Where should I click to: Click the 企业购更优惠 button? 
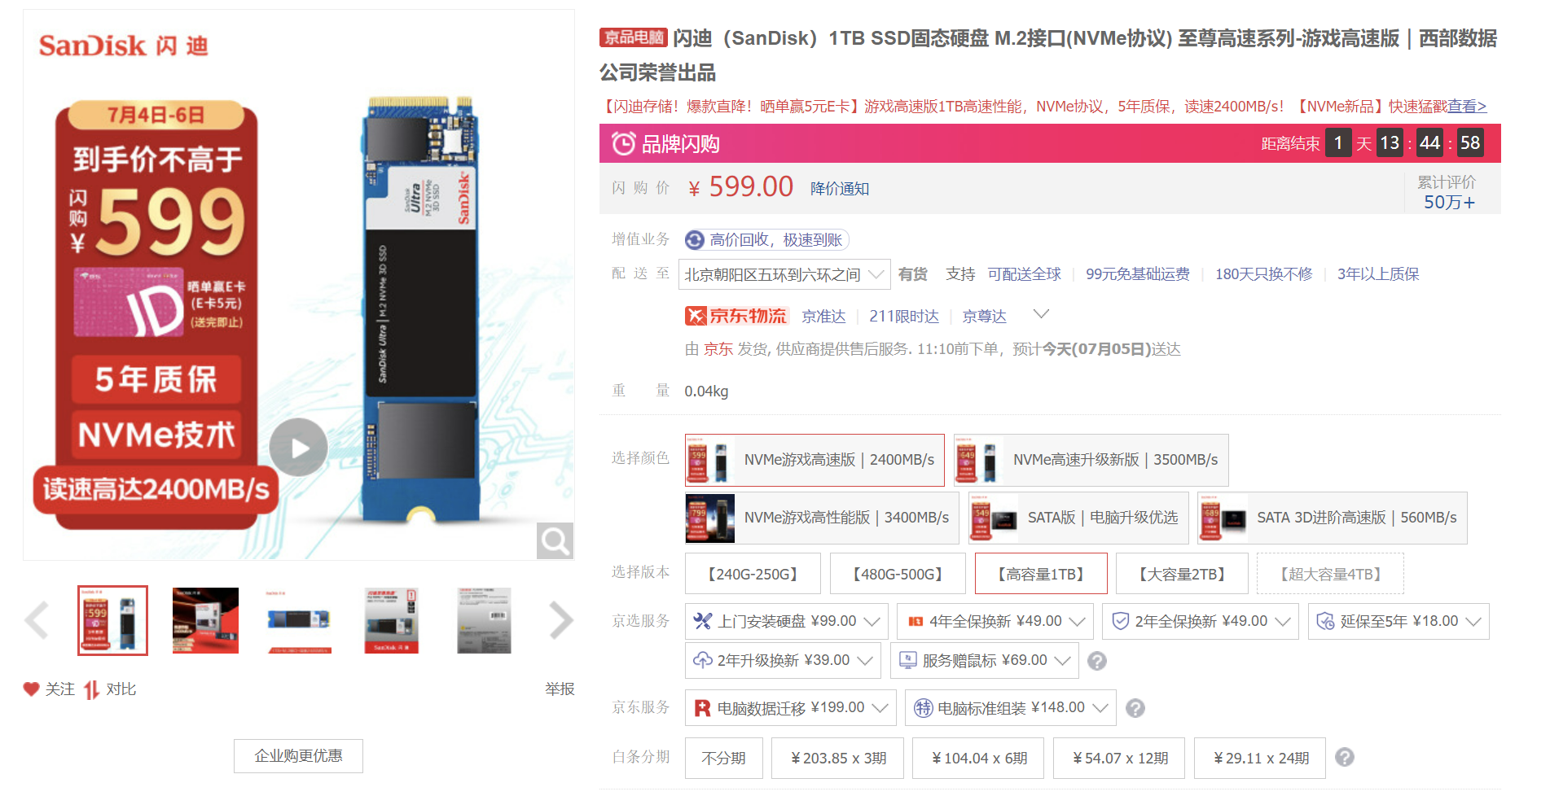click(x=297, y=755)
